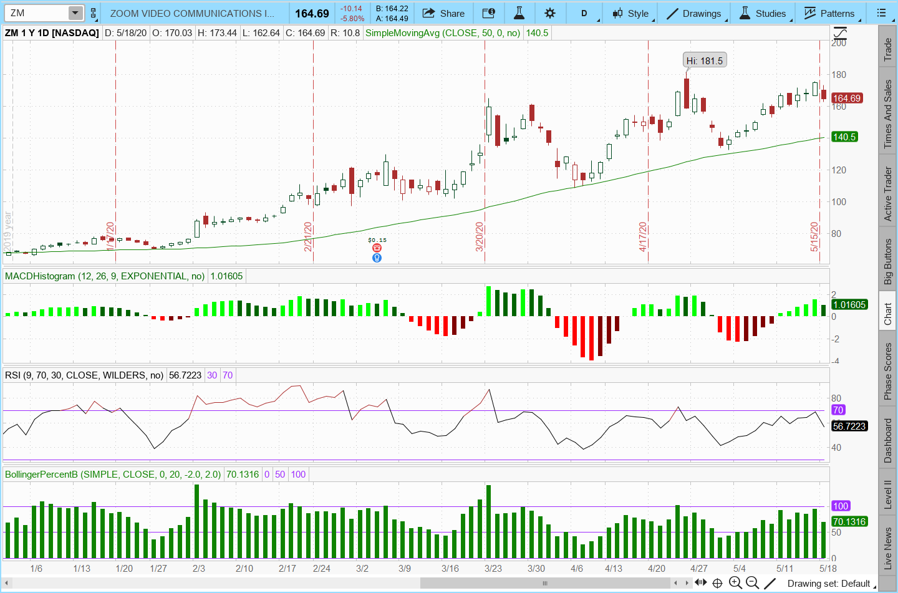Click the zoom in magnifier icon
This screenshot has width=898, height=593.
[x=735, y=583]
